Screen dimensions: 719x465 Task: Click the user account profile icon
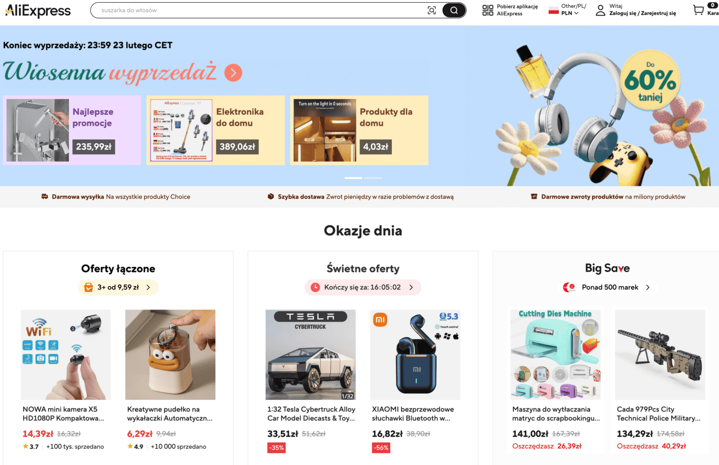601,10
